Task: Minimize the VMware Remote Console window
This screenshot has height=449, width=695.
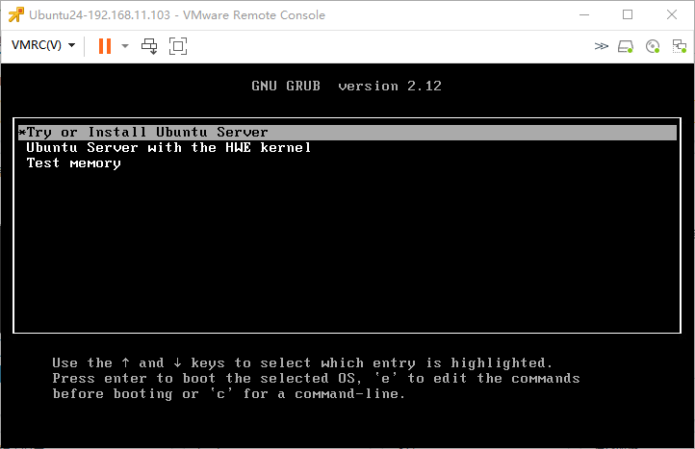Action: 584,14
